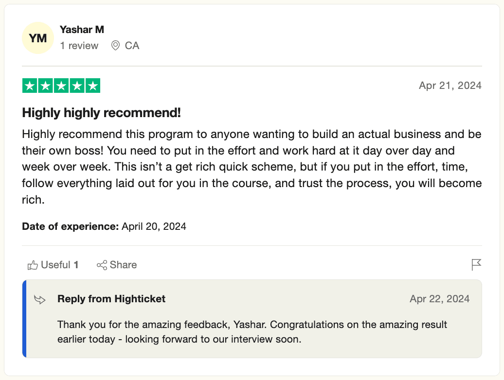Click the CA location label
The height and width of the screenshot is (380, 504).
(132, 46)
